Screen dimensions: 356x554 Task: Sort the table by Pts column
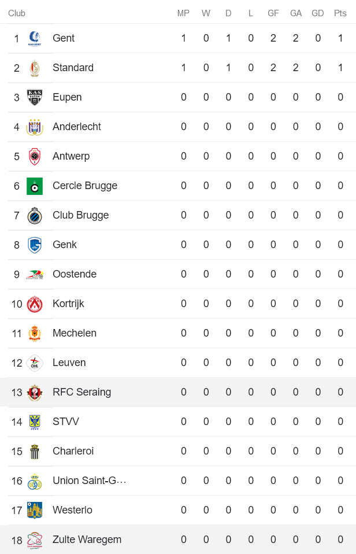(x=340, y=13)
